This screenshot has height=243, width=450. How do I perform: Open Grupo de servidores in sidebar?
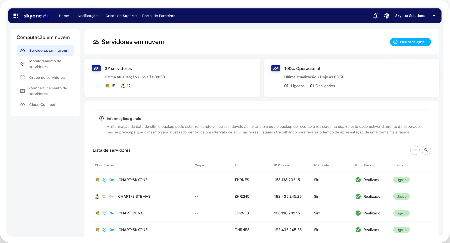point(47,78)
